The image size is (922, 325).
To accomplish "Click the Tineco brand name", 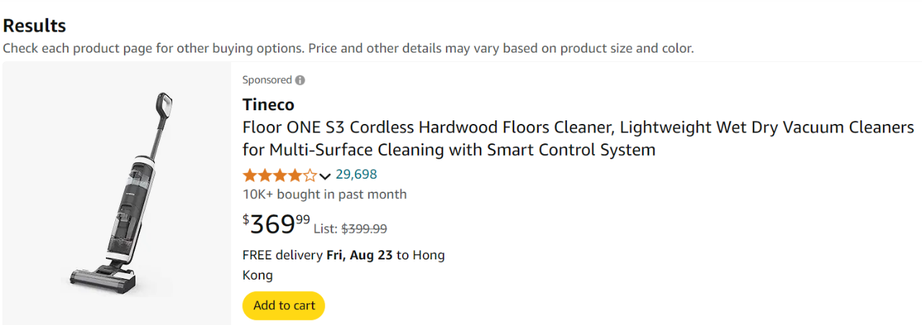I will (x=268, y=104).
